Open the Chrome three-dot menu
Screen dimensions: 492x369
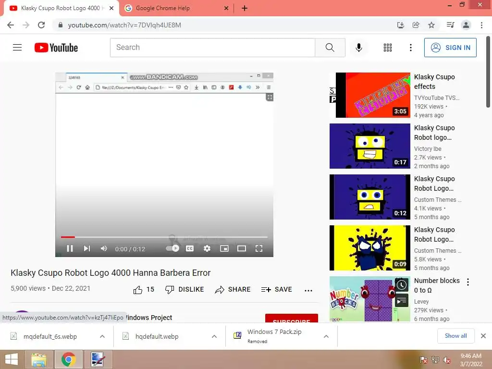(x=481, y=25)
